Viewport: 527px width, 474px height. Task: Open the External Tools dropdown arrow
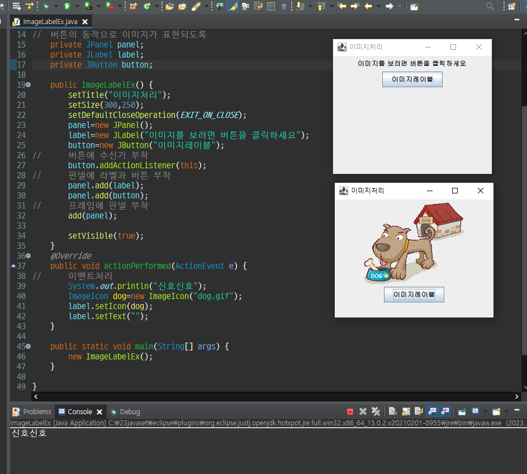click(120, 6)
